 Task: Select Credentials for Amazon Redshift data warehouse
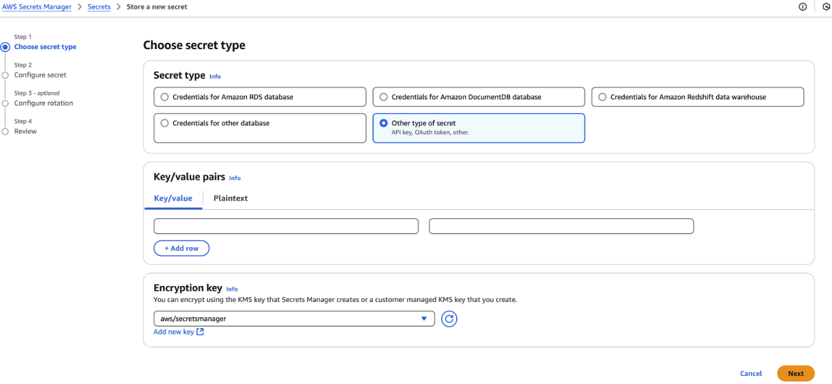(x=698, y=97)
